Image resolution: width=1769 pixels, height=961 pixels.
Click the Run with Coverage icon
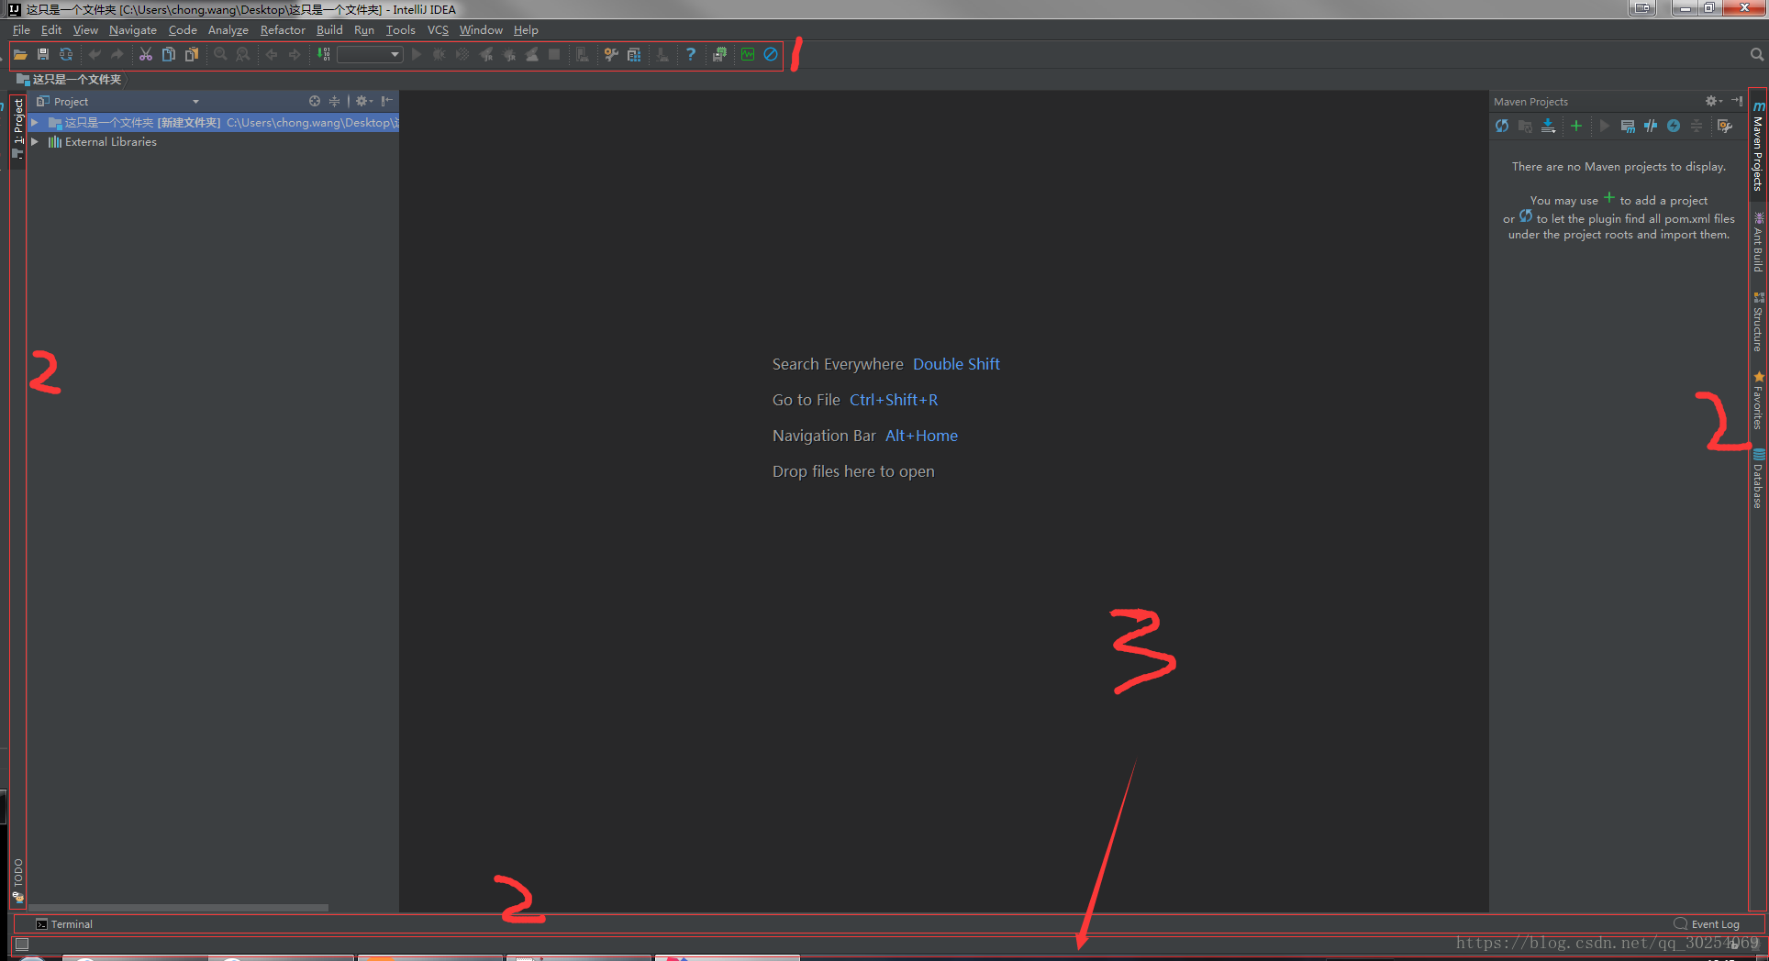coord(462,55)
